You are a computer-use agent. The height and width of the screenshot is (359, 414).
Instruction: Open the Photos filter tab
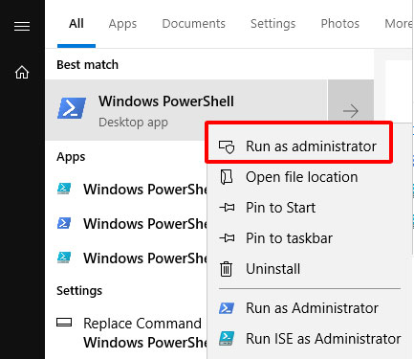339,24
